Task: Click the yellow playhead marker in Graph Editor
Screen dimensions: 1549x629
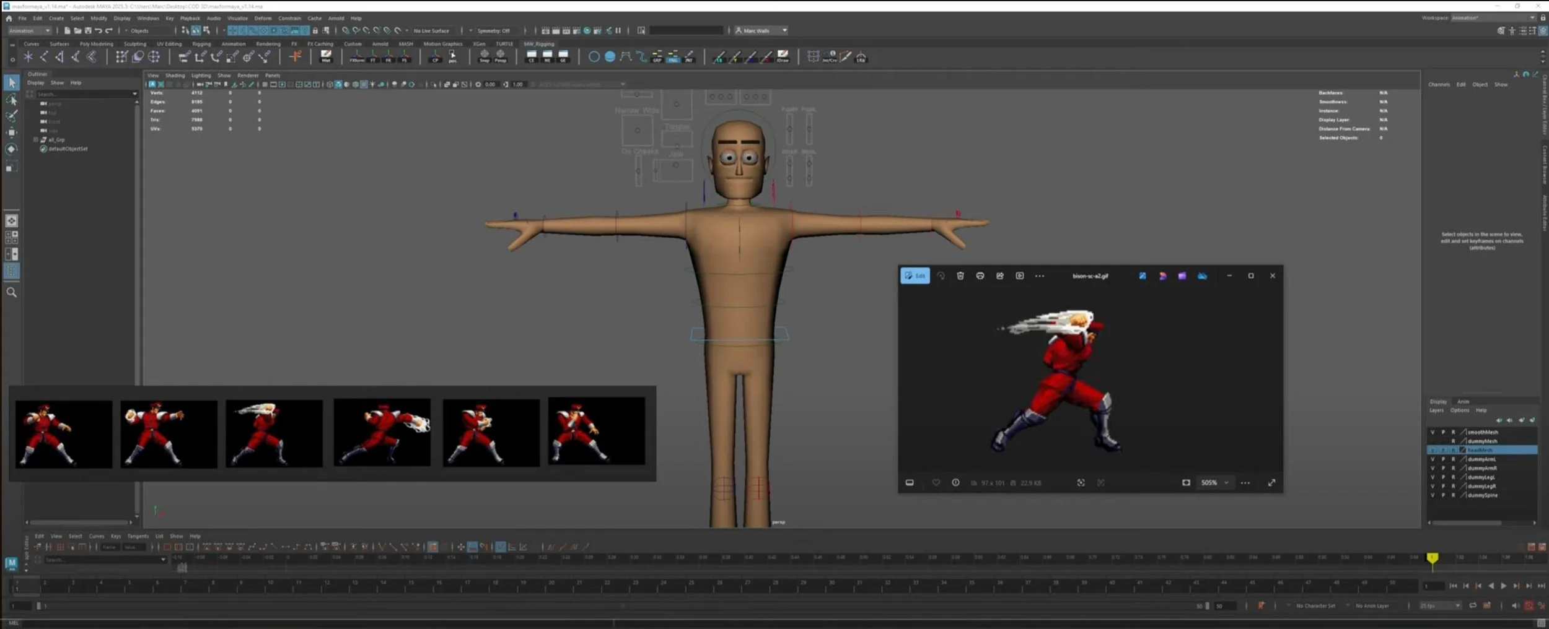Action: 1432,558
